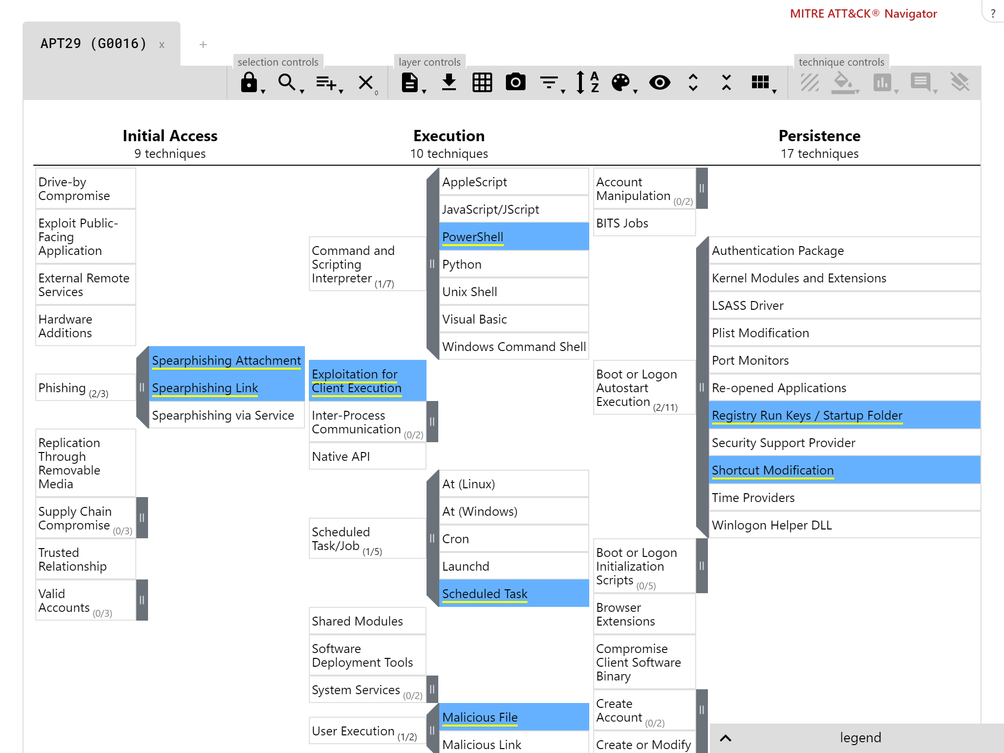Viewport: 1004px width, 753px height.
Task: Select the Malicious File sub-technique
Action: (x=514, y=717)
